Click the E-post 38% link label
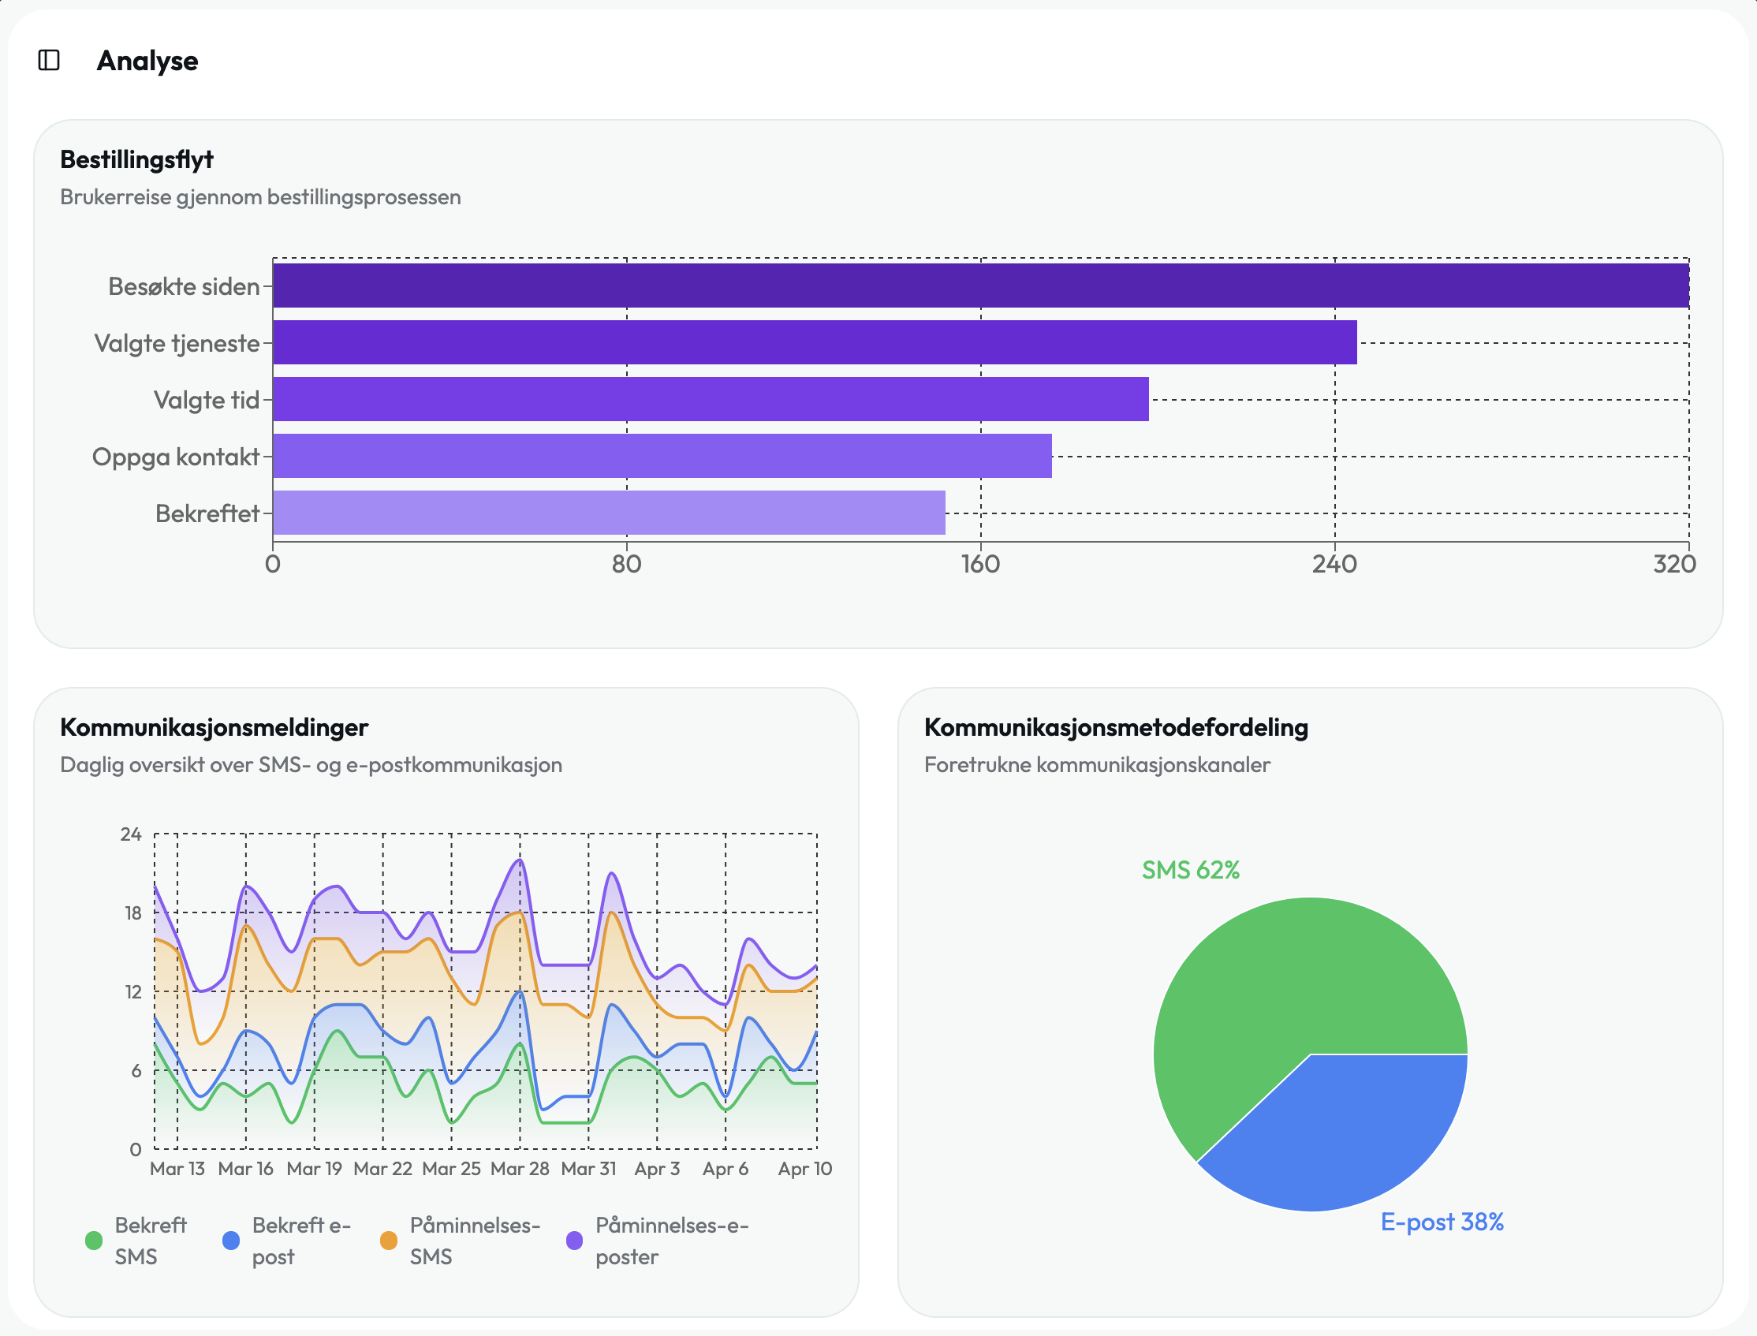Viewport: 1757px width, 1336px height. pos(1443,1223)
